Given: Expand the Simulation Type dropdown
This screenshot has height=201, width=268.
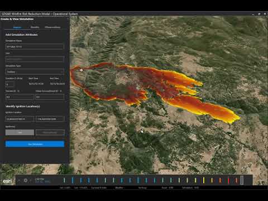Looking at the screenshot, I should 35,71.
